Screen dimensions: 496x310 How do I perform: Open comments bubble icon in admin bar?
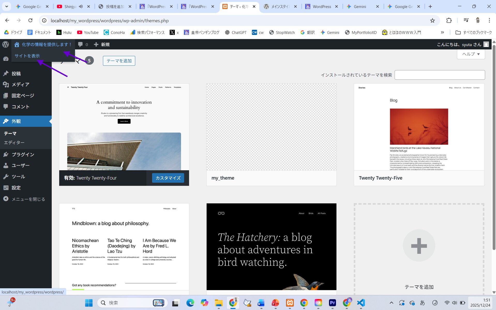pyautogui.click(x=80, y=45)
